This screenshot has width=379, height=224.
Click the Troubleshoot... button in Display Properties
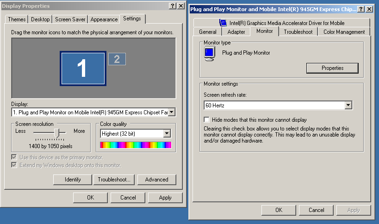pyautogui.click(x=114, y=180)
